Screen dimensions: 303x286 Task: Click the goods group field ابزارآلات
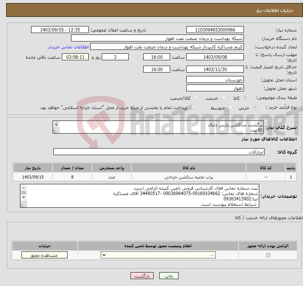pos(159,152)
